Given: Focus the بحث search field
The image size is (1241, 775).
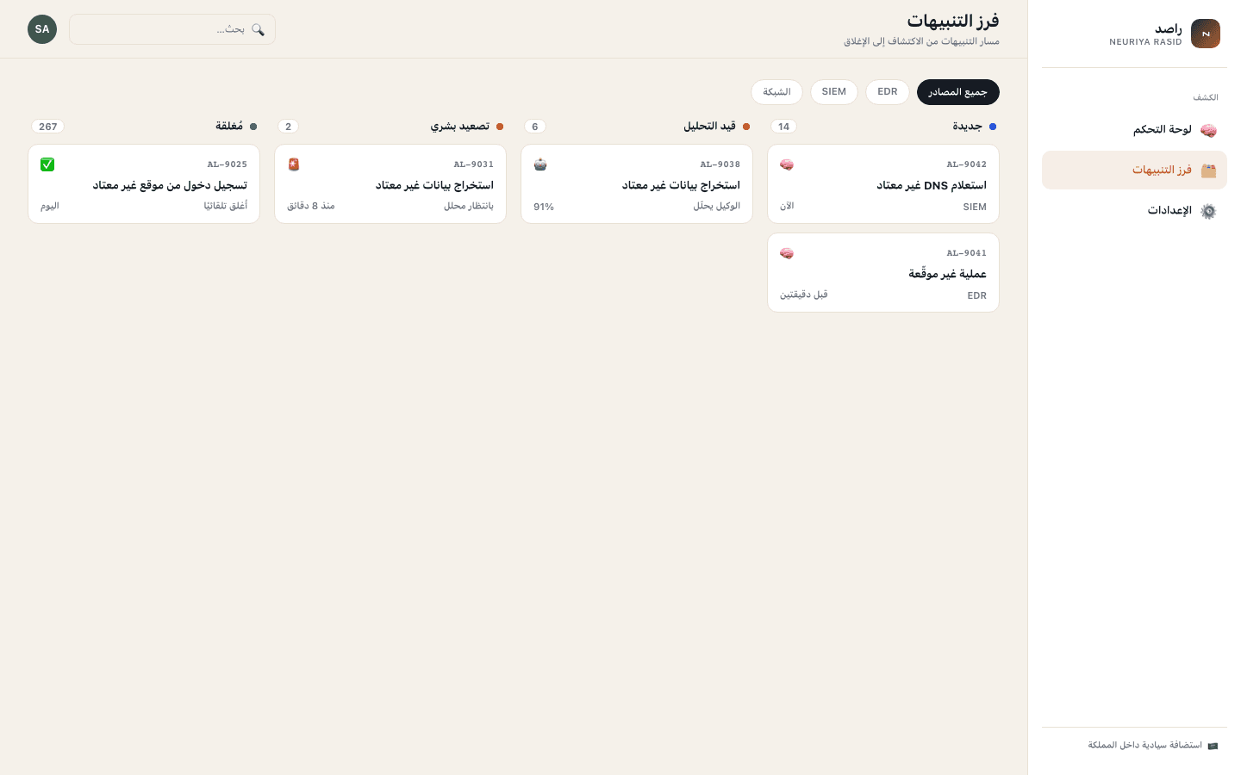Looking at the screenshot, I should click(x=172, y=29).
